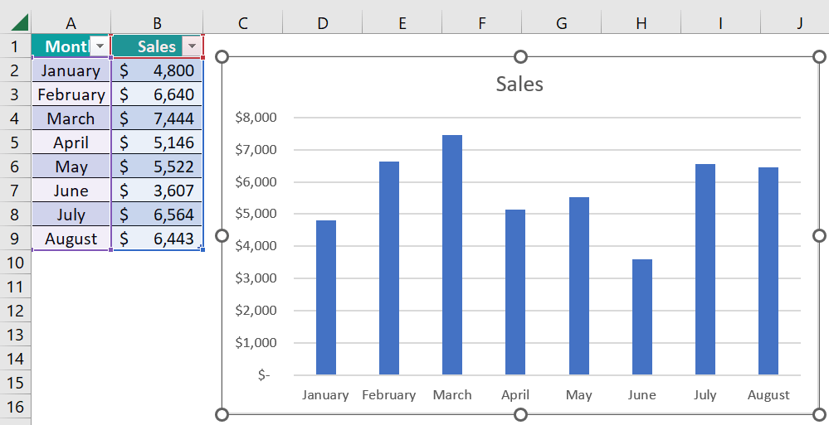Click the chart's bottom-left resize handle
Viewport: 829px width, 425px height.
coord(222,414)
